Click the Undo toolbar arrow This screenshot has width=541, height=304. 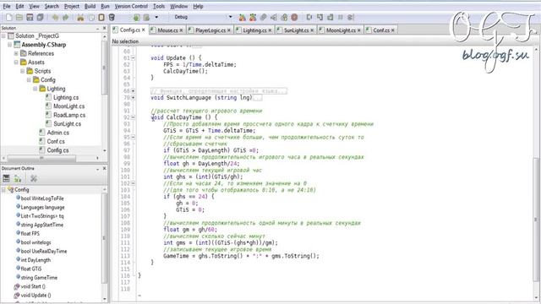coord(55,17)
